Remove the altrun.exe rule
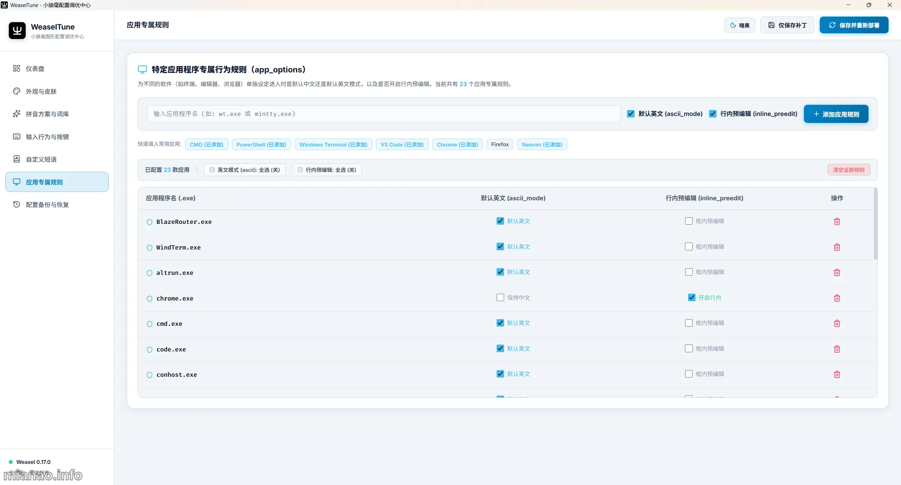 [x=837, y=272]
